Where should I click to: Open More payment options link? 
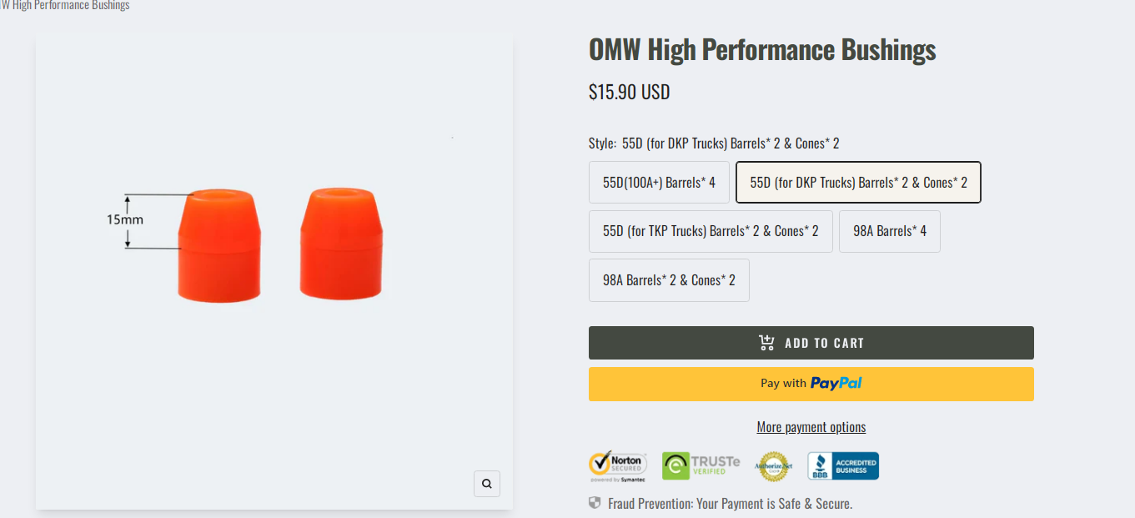coord(811,427)
